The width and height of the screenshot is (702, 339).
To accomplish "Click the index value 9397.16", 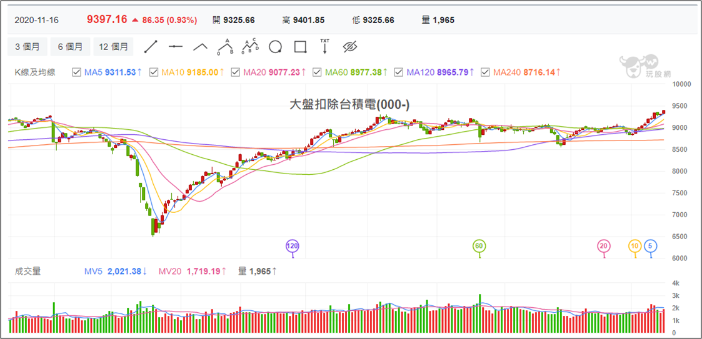I will click(107, 19).
